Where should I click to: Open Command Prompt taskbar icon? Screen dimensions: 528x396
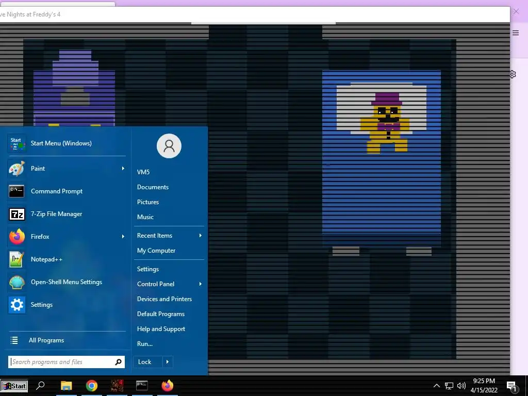pos(142,385)
